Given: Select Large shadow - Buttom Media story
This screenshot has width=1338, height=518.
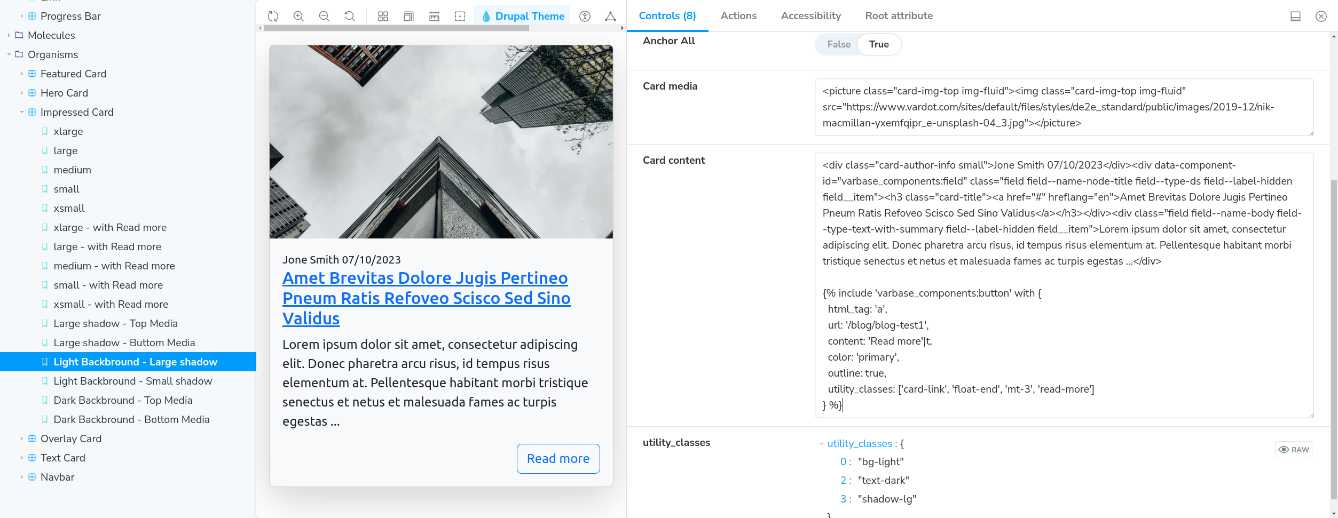Looking at the screenshot, I should (x=124, y=342).
